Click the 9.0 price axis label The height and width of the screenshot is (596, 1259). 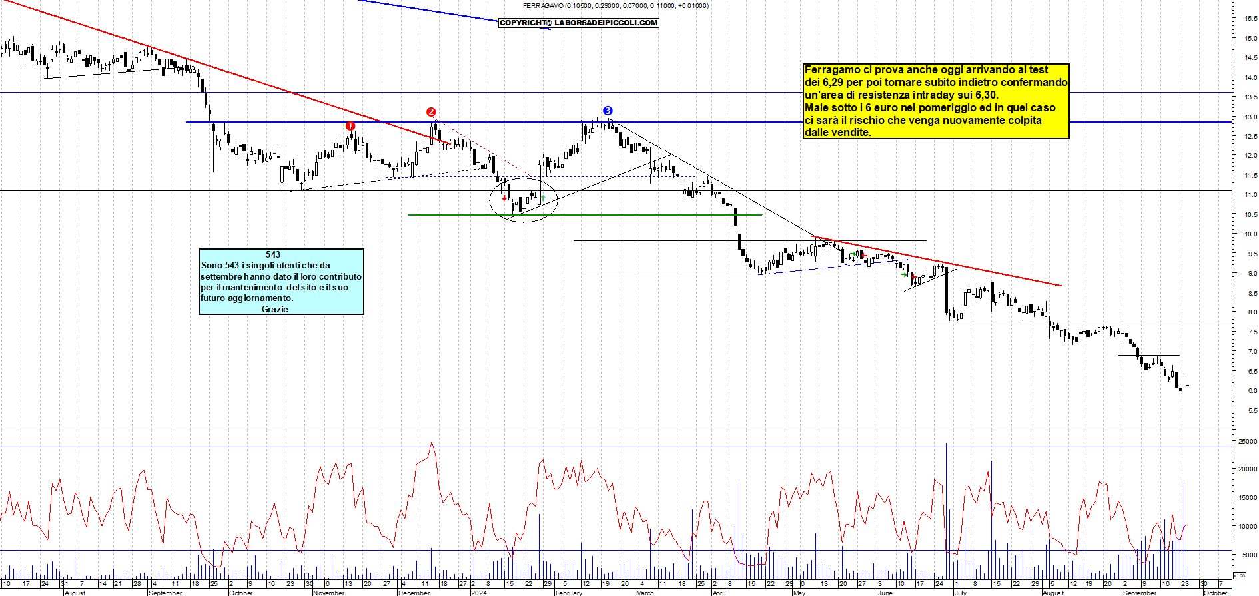click(x=1252, y=273)
